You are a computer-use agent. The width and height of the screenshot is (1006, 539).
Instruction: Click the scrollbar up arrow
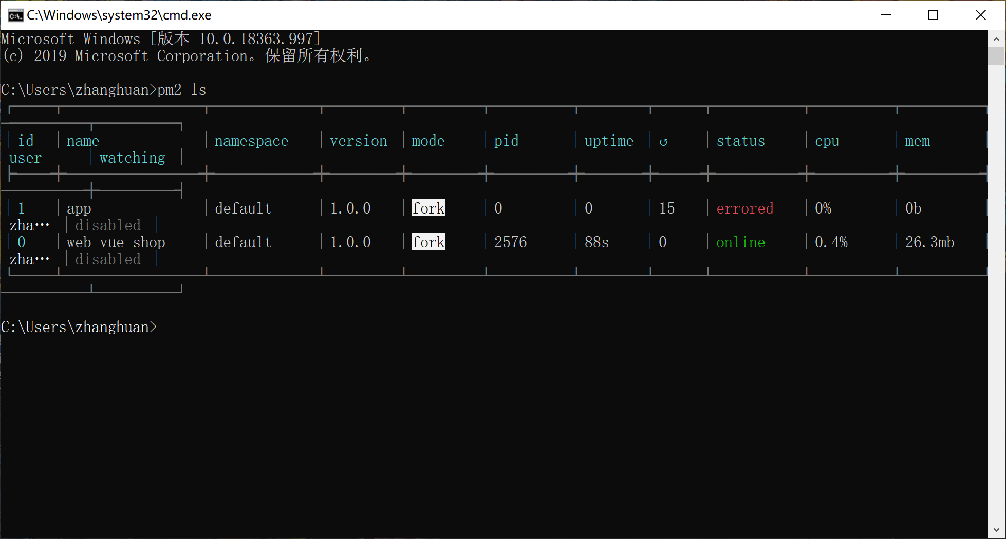tap(996, 38)
